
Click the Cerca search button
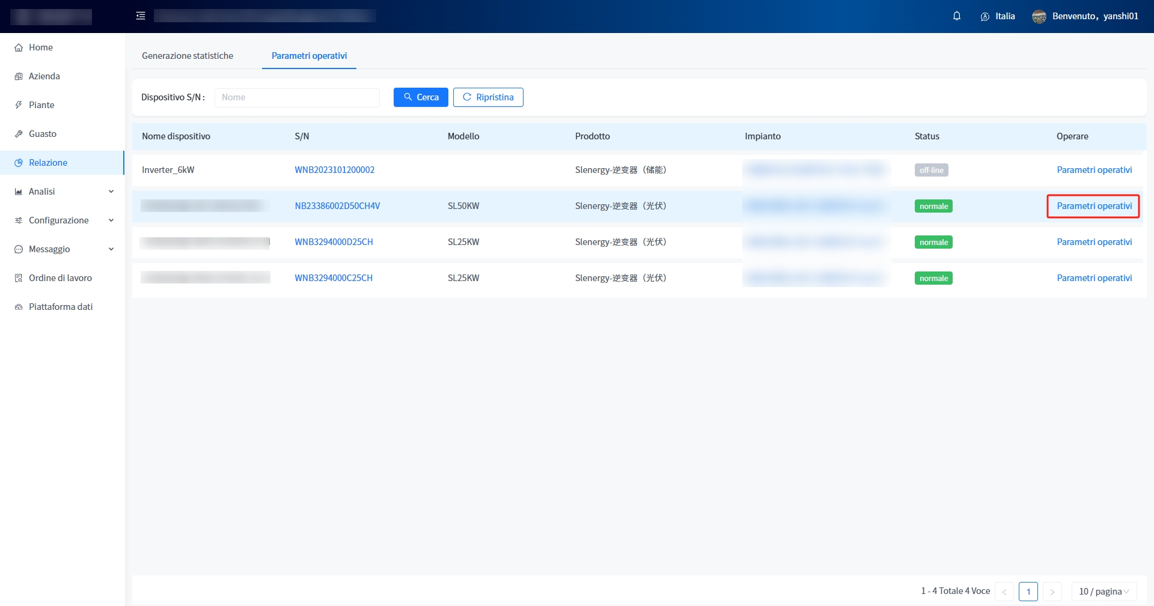pos(421,97)
